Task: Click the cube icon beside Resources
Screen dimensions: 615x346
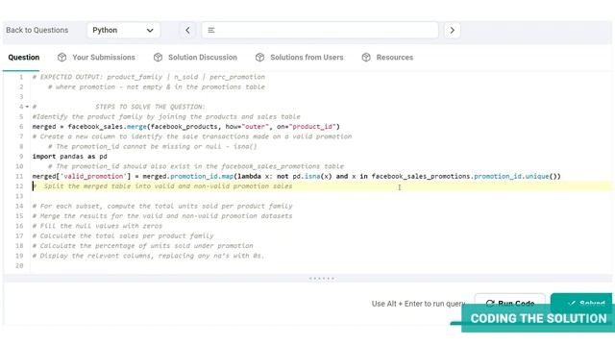Action: (366, 58)
